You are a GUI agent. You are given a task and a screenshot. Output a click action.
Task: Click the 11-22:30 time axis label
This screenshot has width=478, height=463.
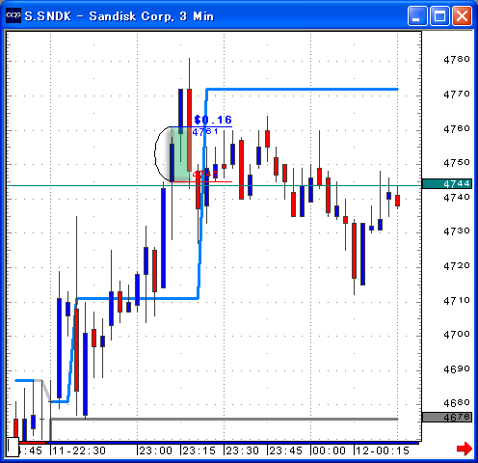click(79, 450)
